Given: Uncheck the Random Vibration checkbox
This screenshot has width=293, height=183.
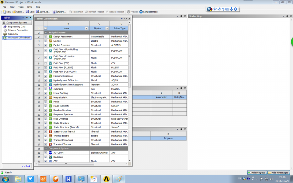Looking at the screenshot, I should click(x=45, y=110).
